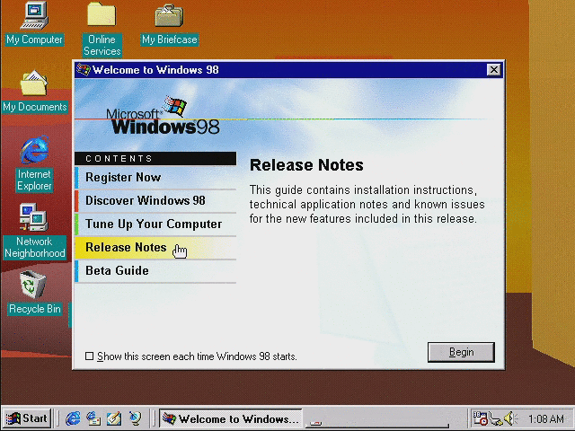The image size is (575, 431).
Task: Click the Windows flag icon in title bar
Action: pos(83,69)
